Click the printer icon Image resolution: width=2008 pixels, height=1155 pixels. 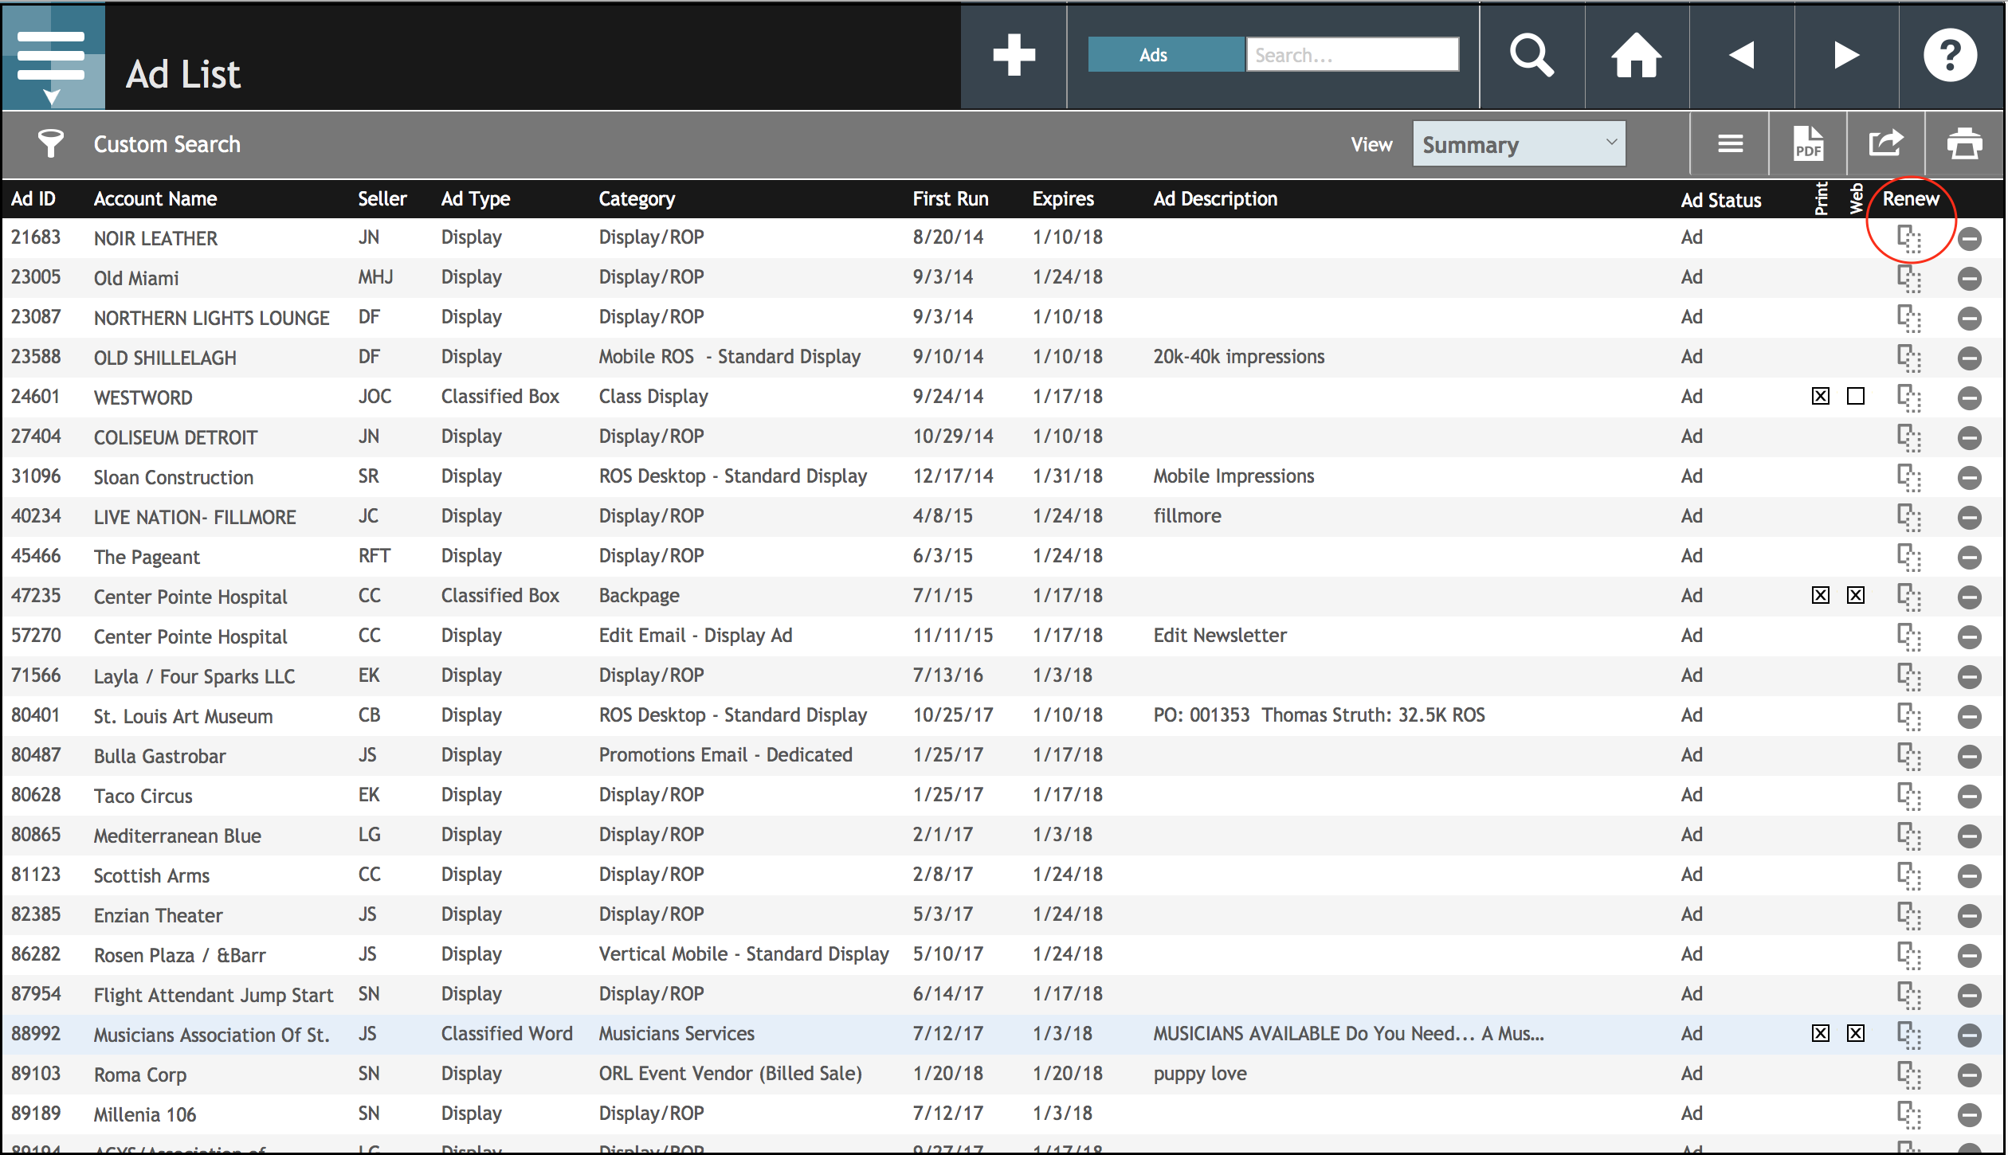point(1964,144)
